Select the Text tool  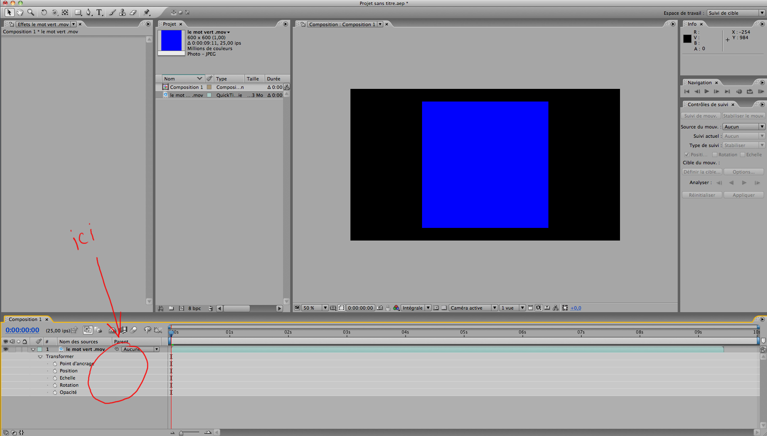(x=99, y=13)
